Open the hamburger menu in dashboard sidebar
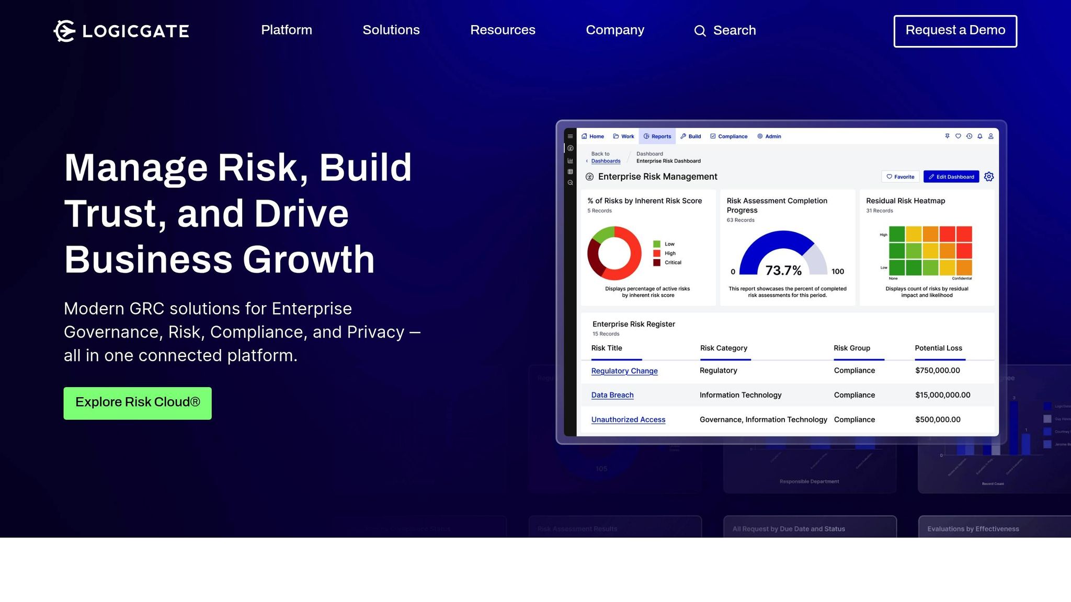 570,136
